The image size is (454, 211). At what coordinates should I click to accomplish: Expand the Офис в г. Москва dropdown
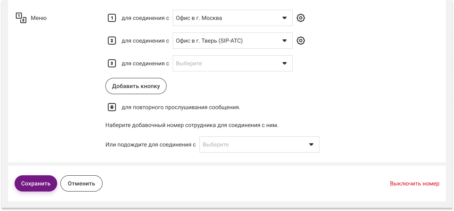pos(232,18)
